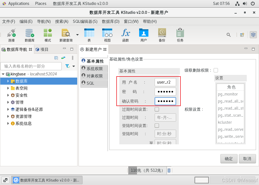The image size is (259, 185).
Task: Open the Places menu in top bar
Action: 41,4
